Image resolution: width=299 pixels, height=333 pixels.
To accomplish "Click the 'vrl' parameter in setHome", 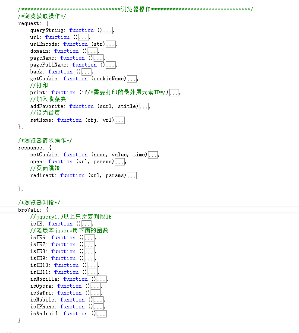I will click(107, 120).
